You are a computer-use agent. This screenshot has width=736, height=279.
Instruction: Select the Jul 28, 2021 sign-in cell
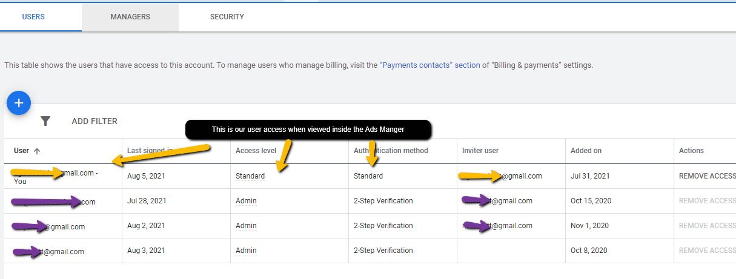[146, 201]
